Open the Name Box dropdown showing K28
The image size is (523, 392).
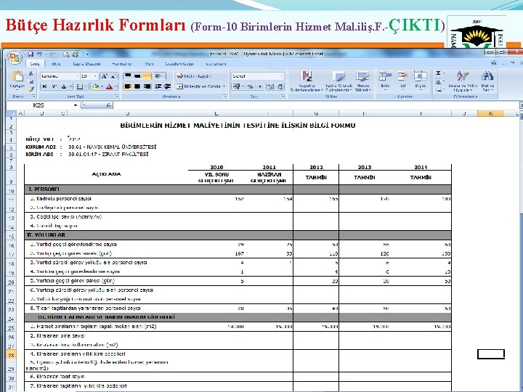click(x=76, y=105)
